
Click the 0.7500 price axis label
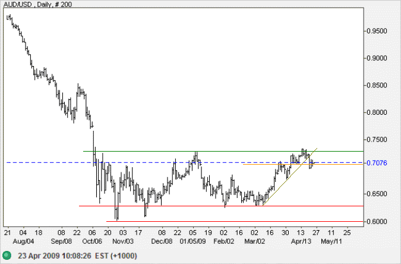click(x=377, y=140)
